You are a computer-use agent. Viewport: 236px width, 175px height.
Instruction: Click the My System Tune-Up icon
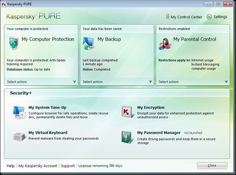(19, 112)
